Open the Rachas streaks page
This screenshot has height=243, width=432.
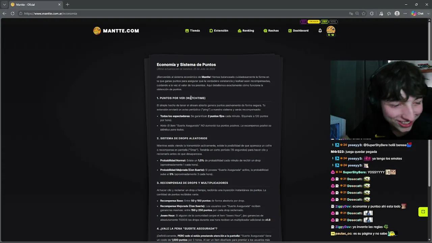point(271,31)
